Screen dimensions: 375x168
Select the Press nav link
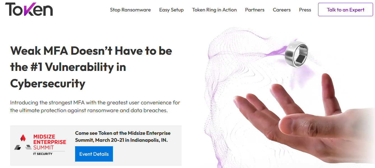click(x=305, y=10)
